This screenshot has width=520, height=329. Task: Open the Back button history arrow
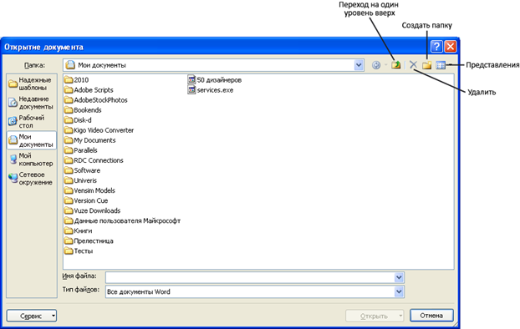(x=385, y=65)
